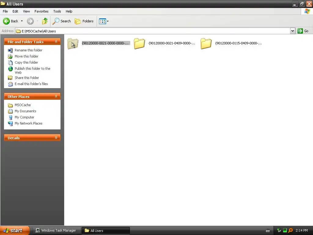Click the Publish to Web globe icon

10,69
